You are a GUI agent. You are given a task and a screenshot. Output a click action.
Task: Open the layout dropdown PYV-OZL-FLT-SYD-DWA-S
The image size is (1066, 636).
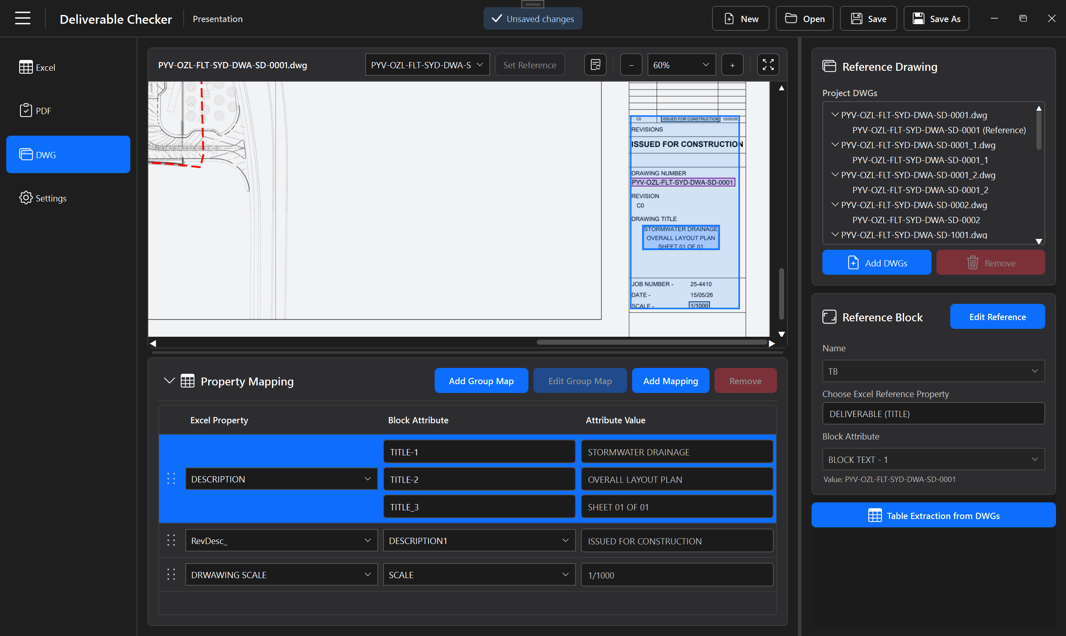coord(427,65)
